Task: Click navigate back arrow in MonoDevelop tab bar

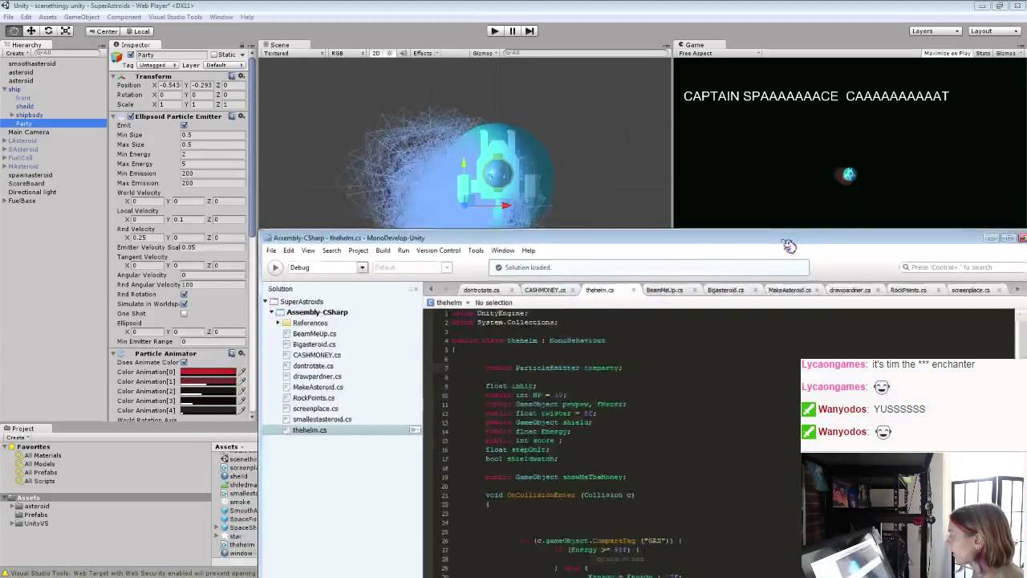Action: [431, 290]
